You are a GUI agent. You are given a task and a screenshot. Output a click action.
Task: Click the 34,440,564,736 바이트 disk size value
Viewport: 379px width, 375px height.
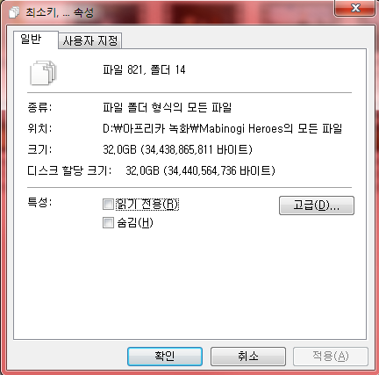(x=219, y=170)
